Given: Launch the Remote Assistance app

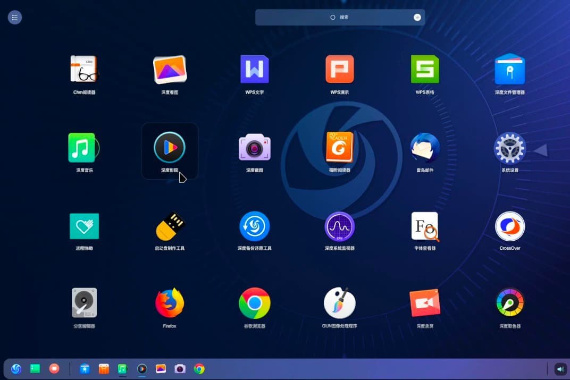Looking at the screenshot, I should [84, 226].
